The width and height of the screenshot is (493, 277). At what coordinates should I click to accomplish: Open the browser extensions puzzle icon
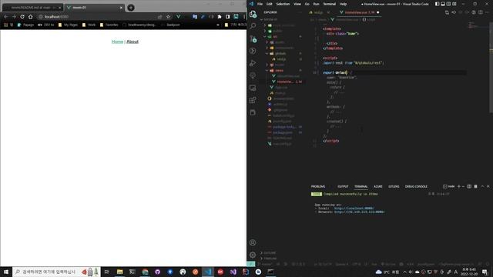(220, 17)
